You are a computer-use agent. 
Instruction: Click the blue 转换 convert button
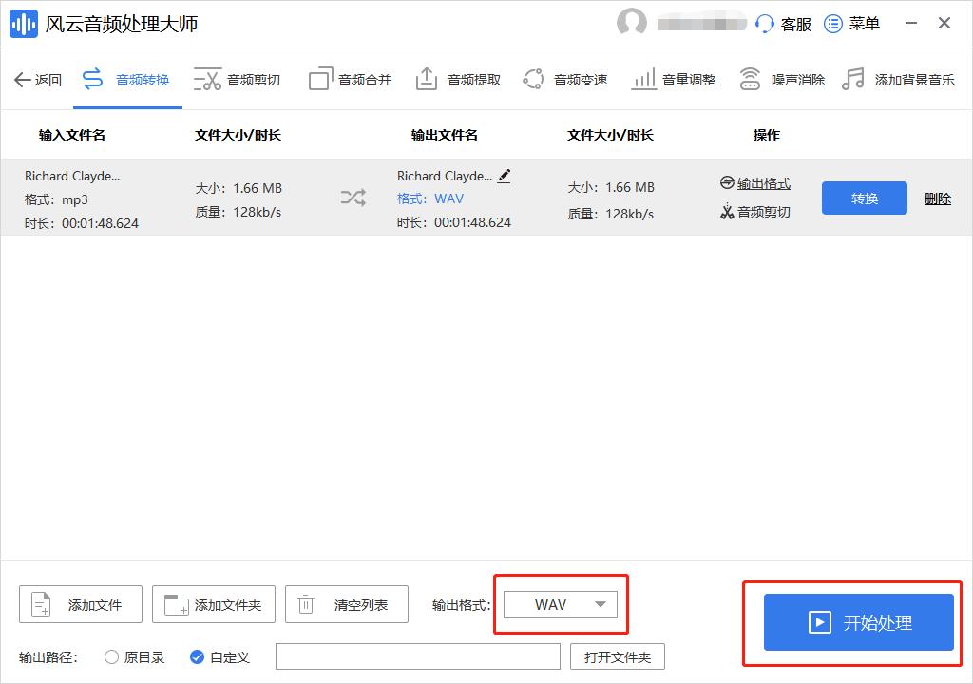pos(864,198)
